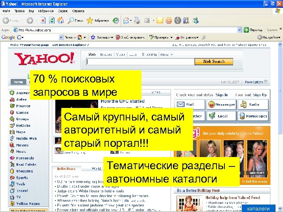Open Google toolbar spell check dropdown
The image size is (283, 212).
point(161,37)
